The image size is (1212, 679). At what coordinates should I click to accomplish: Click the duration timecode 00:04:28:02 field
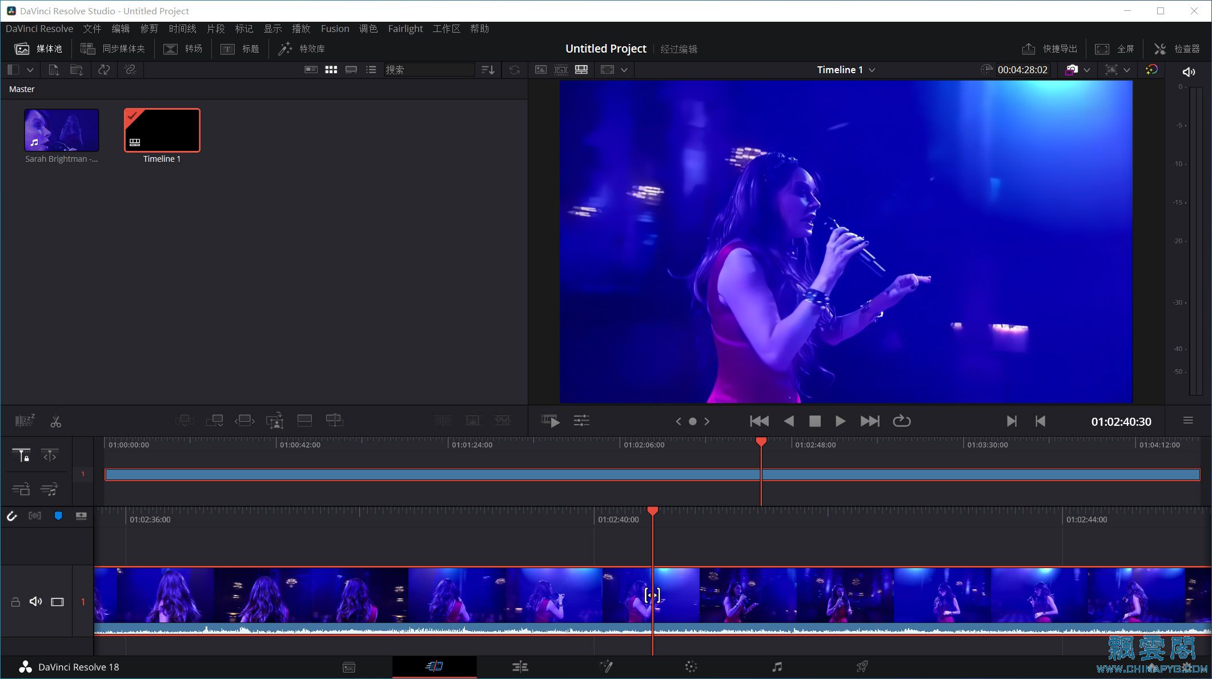click(x=1022, y=70)
